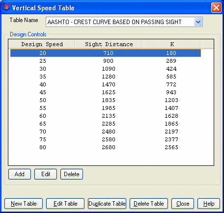
Task: Close the Vertical Speed Table dialog via X
Action: point(216,7)
